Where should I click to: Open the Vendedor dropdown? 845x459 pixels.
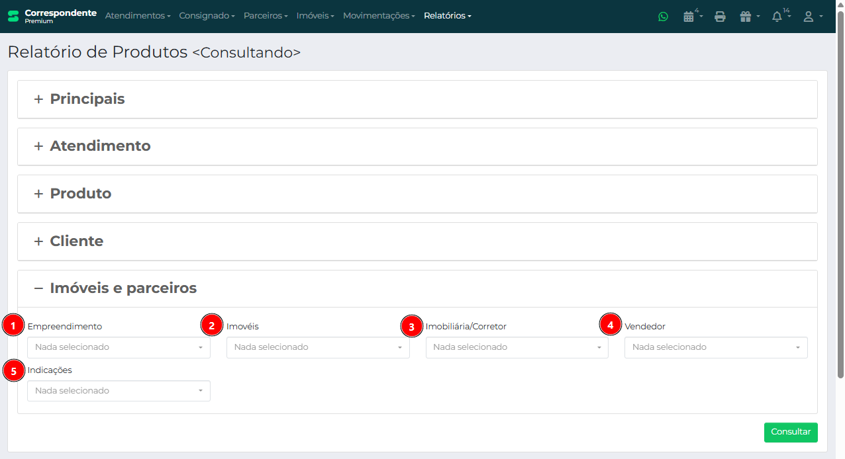(715, 347)
